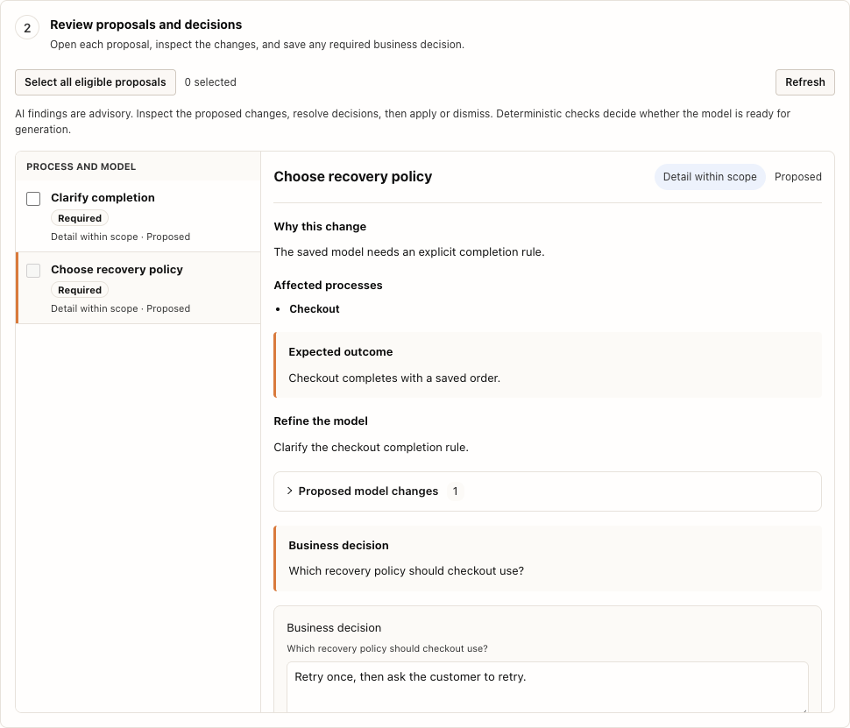
Task: Click the Choose recovery policy detail title
Action: (353, 177)
